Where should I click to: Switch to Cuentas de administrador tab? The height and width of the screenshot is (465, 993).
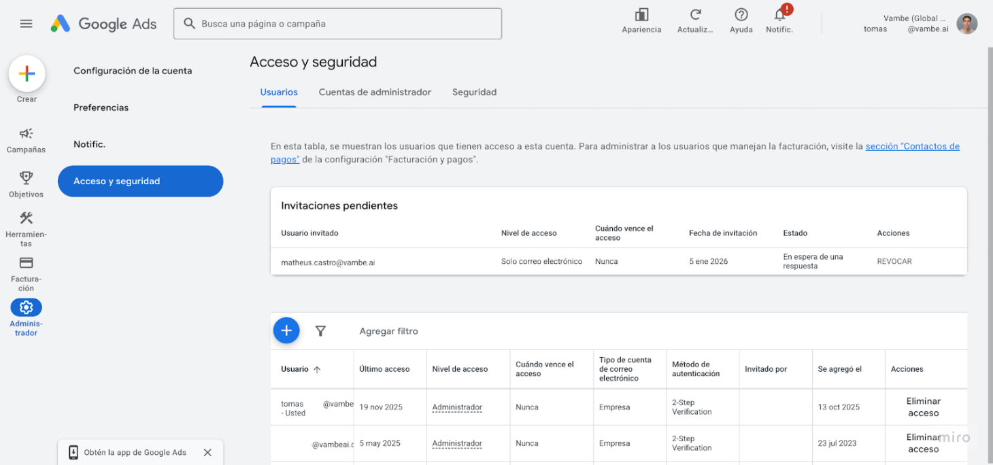click(375, 92)
